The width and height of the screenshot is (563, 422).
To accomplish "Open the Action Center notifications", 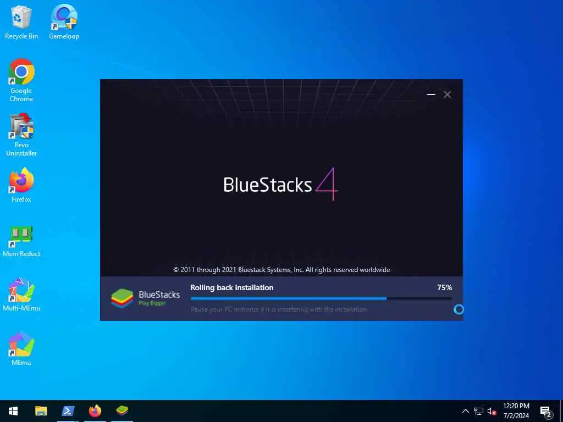I will pyautogui.click(x=545, y=412).
